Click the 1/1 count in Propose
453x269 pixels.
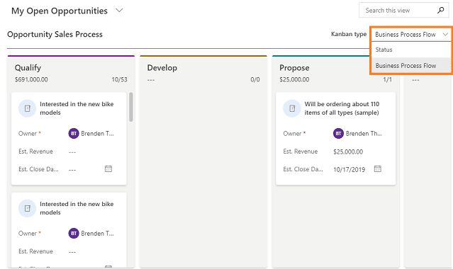tap(387, 80)
